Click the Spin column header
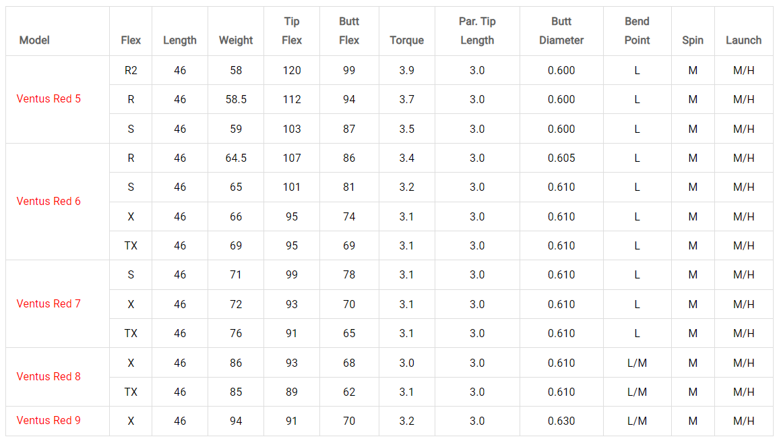 [692, 40]
